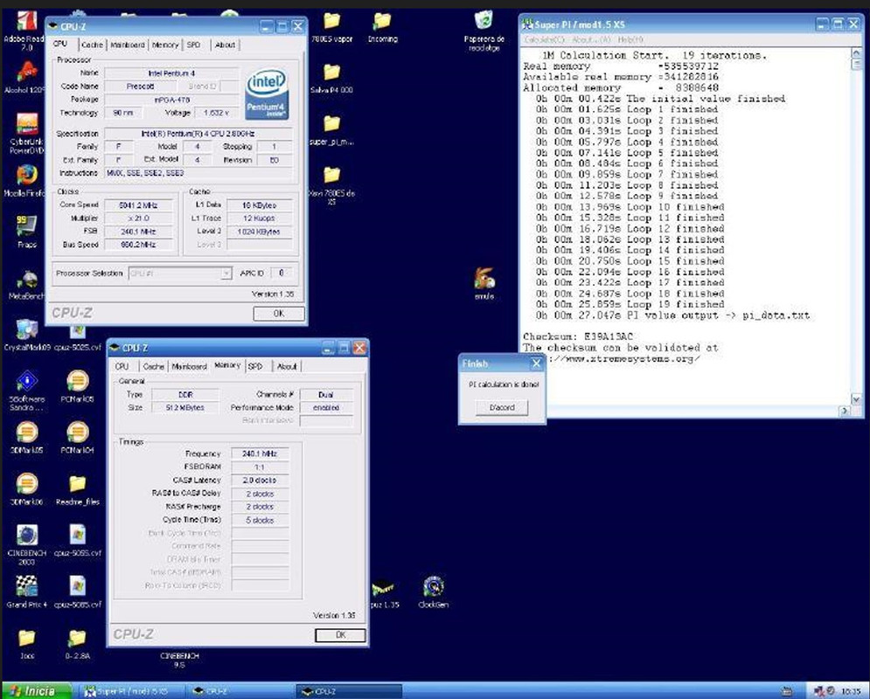The height and width of the screenshot is (699, 870).
Task: Expand the Processor Selection dropdown
Action: tap(226, 273)
